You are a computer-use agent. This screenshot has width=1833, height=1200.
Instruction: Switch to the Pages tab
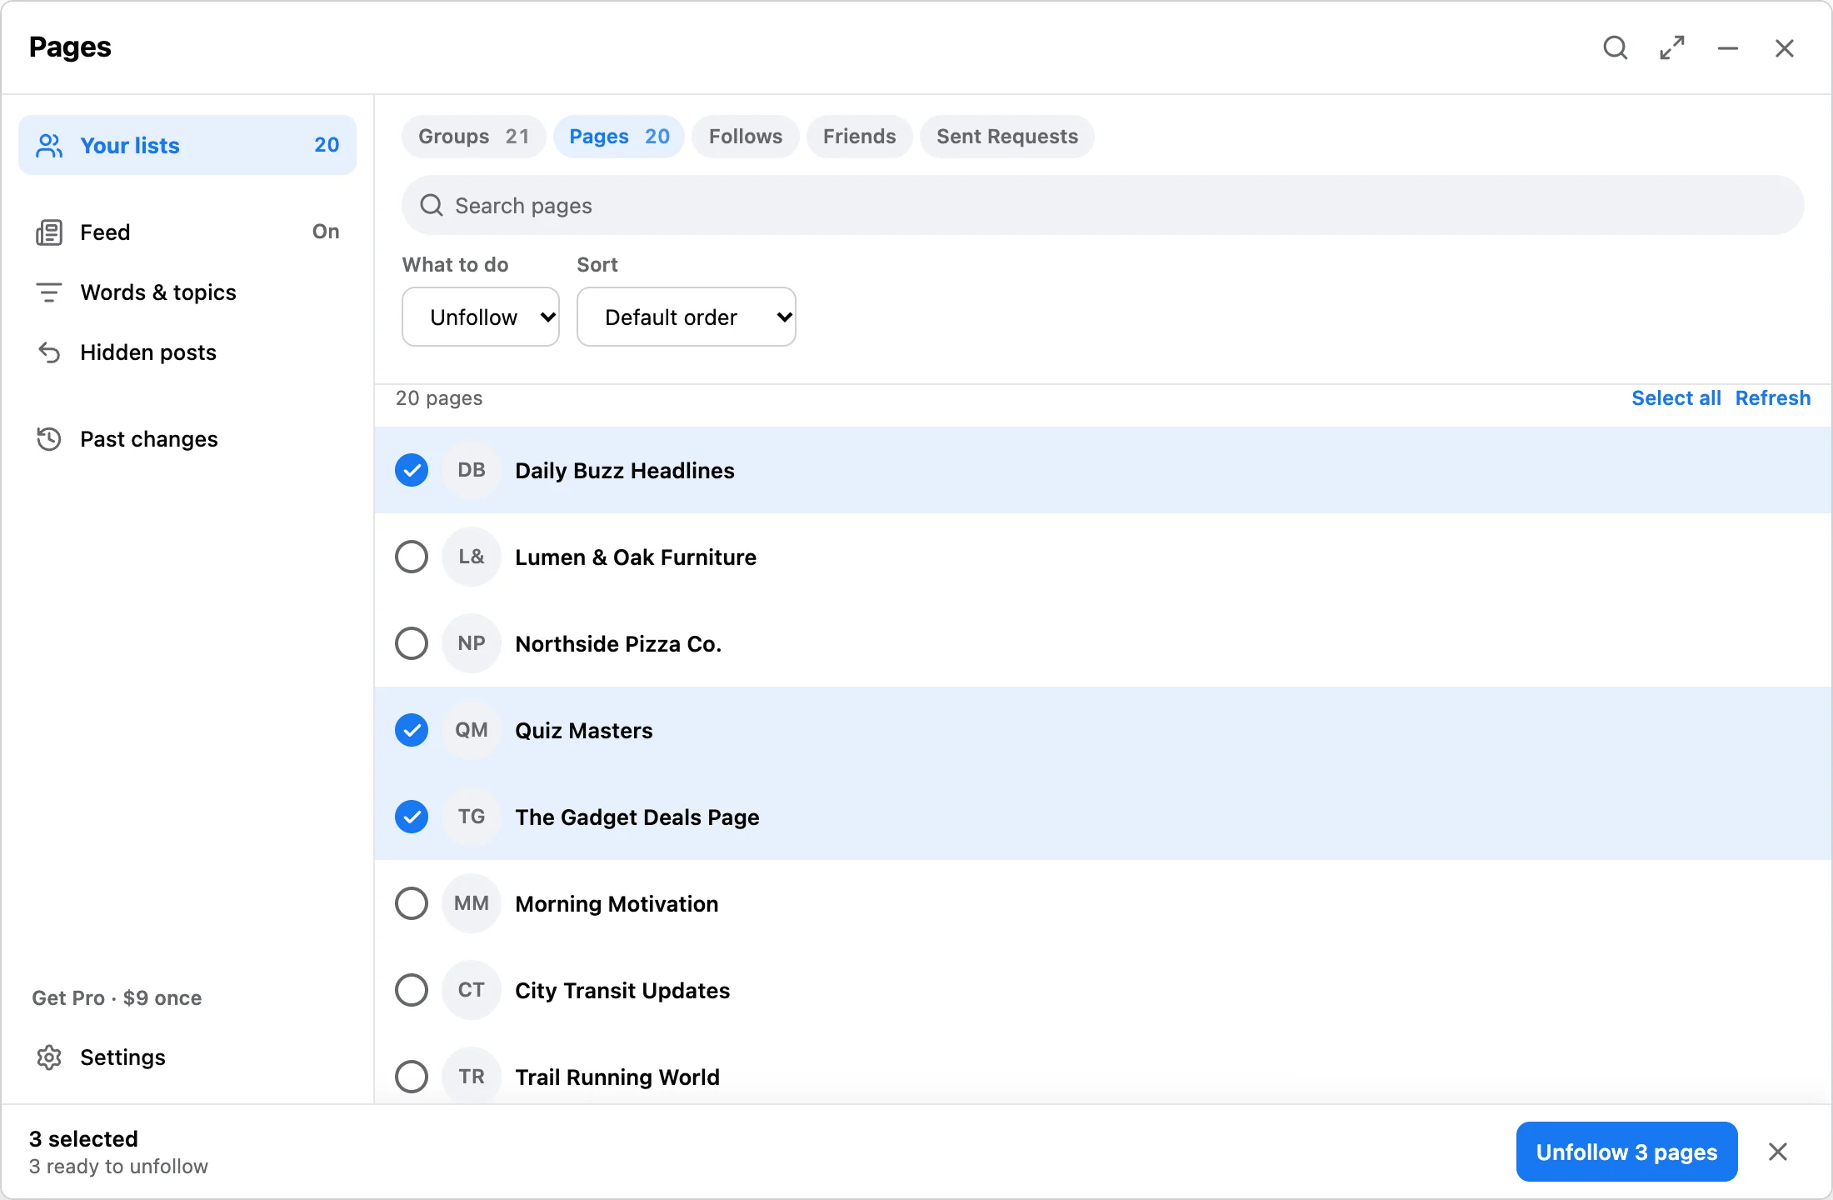click(619, 137)
